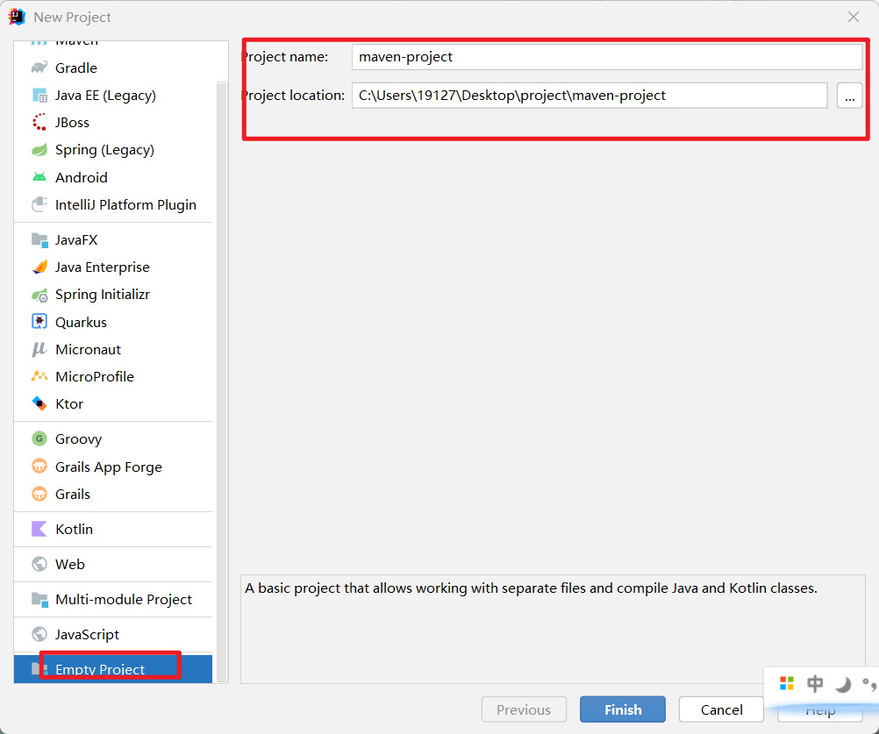Choose Java EE (Legacy) in the list
This screenshot has height=734, width=879.
click(x=113, y=96)
